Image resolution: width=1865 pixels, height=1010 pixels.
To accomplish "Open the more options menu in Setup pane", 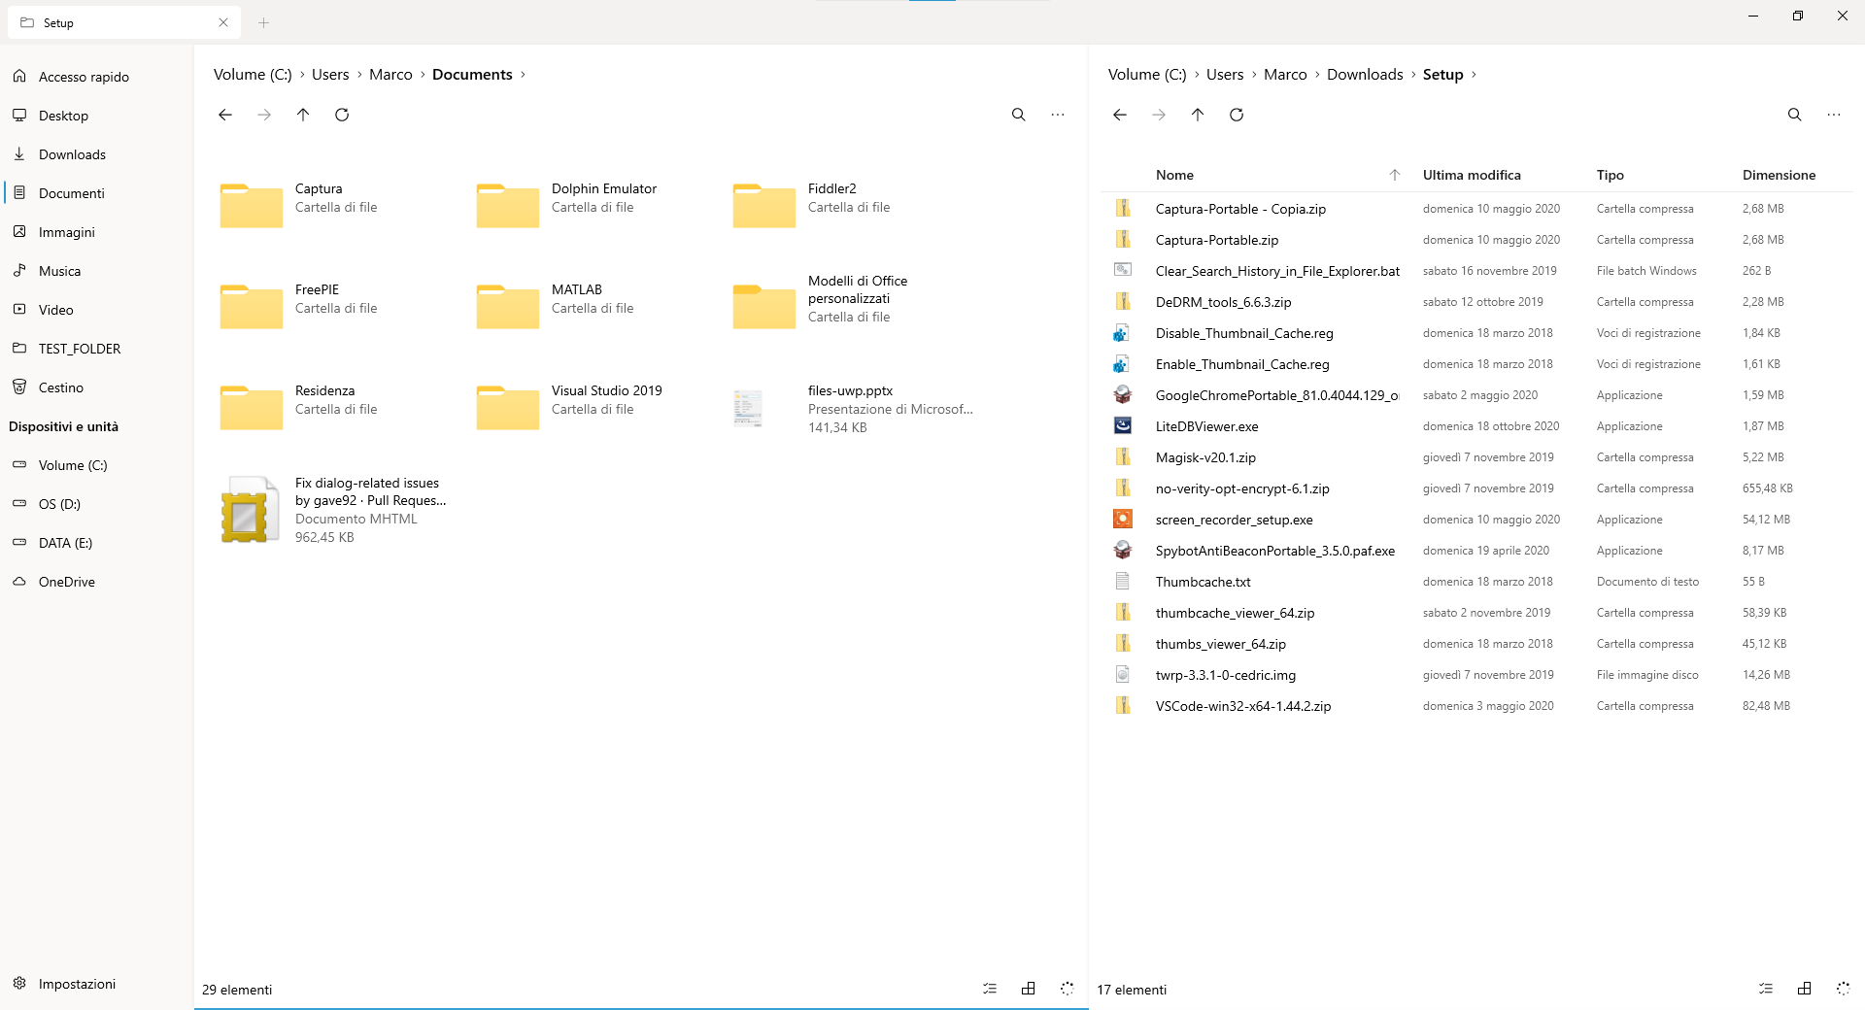I will tap(1835, 115).
